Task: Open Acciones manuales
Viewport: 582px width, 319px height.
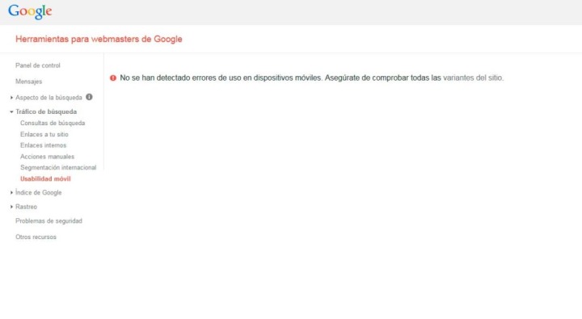Action: click(47, 157)
